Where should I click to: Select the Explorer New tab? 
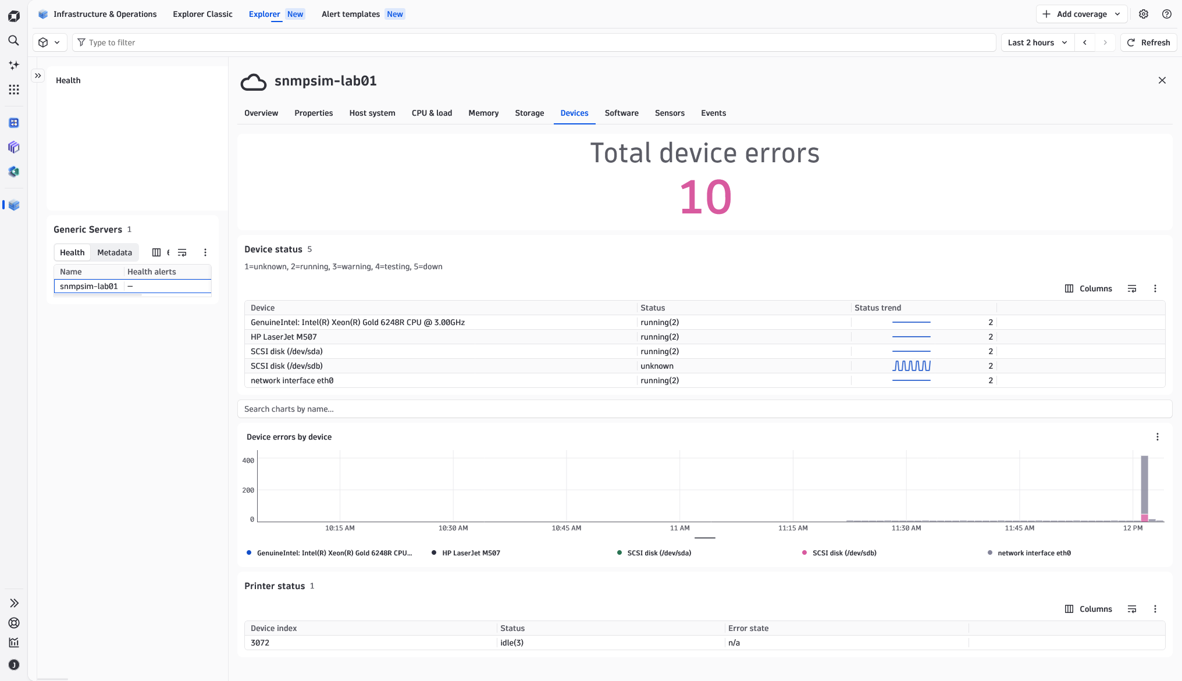[x=276, y=14]
